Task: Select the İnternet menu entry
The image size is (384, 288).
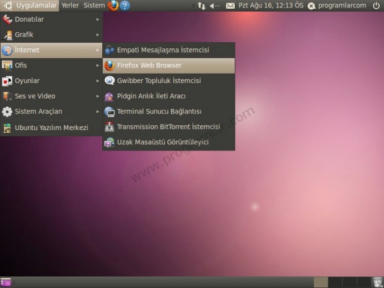Action: 51,50
